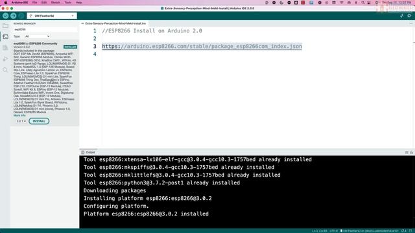Click the esp8266 package index URL
This screenshot has height=233, width=415.
coord(202,47)
